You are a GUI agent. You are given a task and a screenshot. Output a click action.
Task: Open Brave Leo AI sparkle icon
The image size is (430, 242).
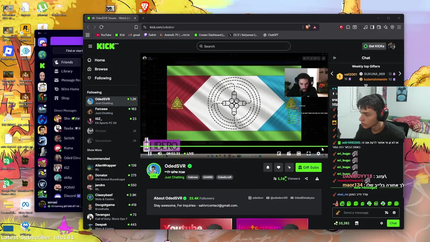pos(386,27)
